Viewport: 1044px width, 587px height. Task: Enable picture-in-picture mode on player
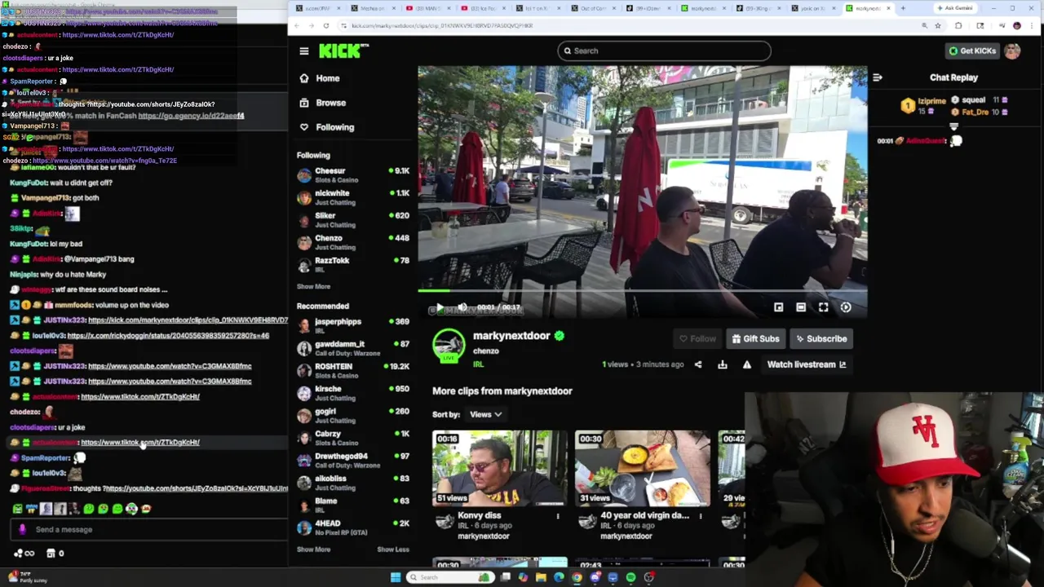[778, 307]
